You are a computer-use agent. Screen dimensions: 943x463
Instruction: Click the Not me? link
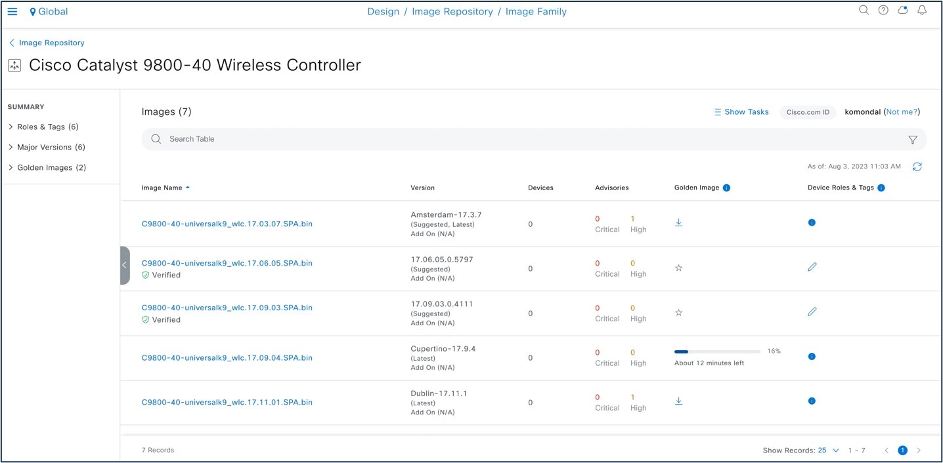pos(902,112)
